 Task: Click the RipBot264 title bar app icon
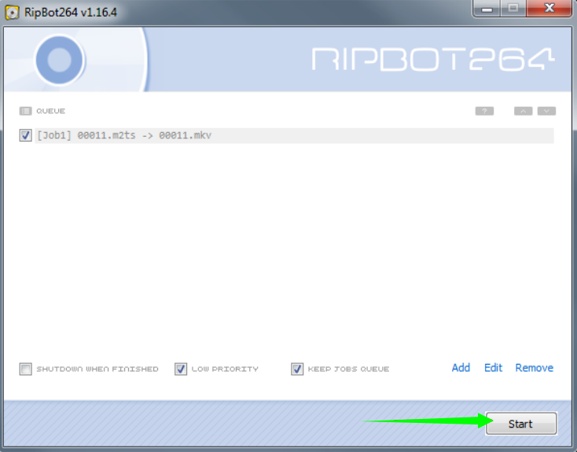tap(12, 10)
